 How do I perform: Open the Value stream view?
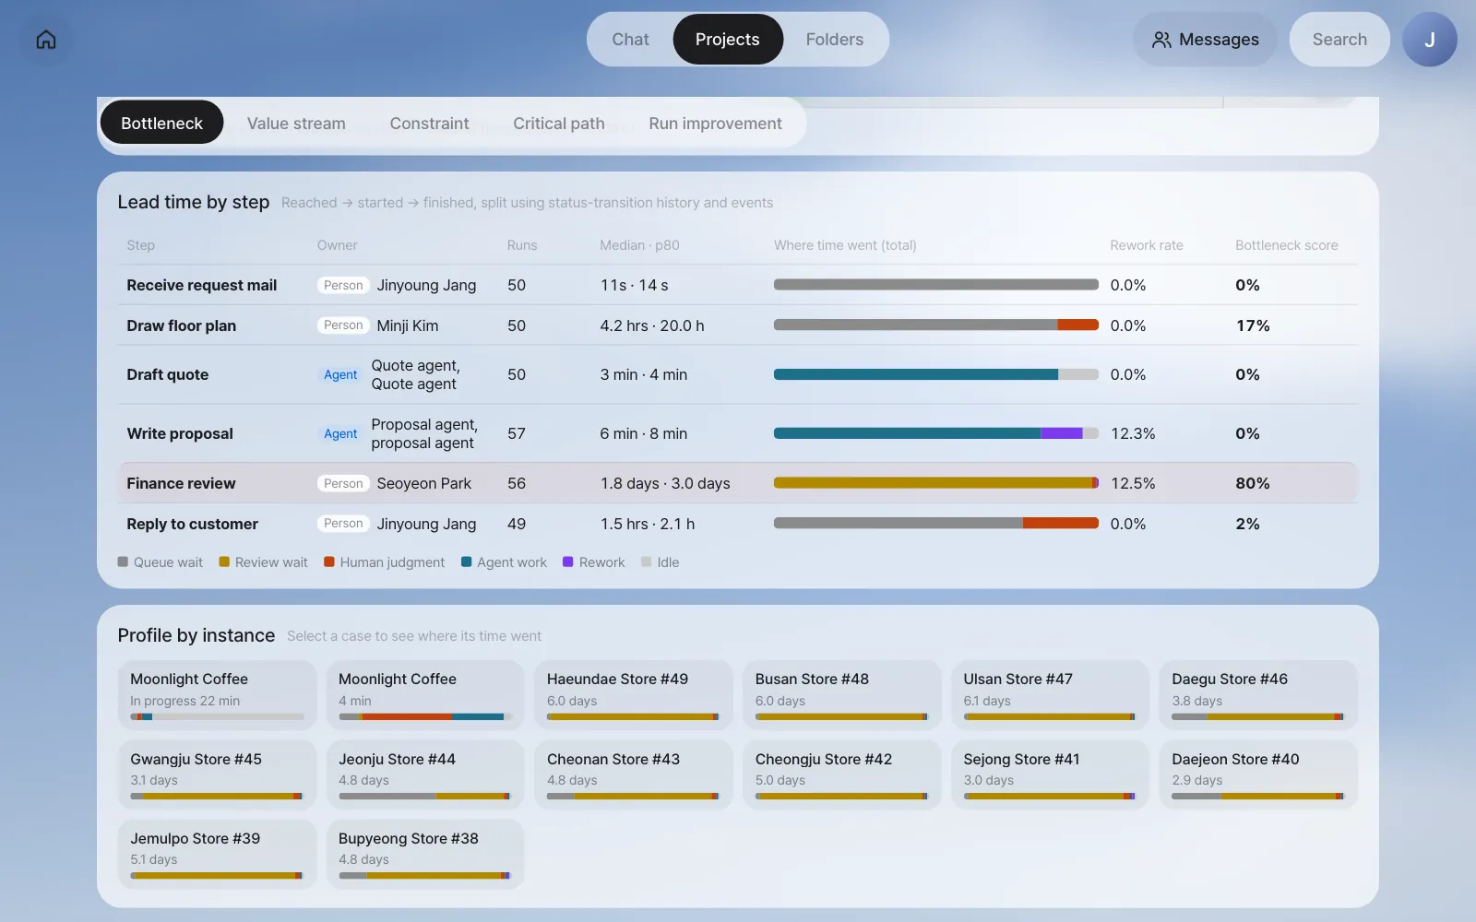tap(296, 123)
